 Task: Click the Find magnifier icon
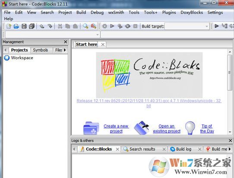pos(85,26)
